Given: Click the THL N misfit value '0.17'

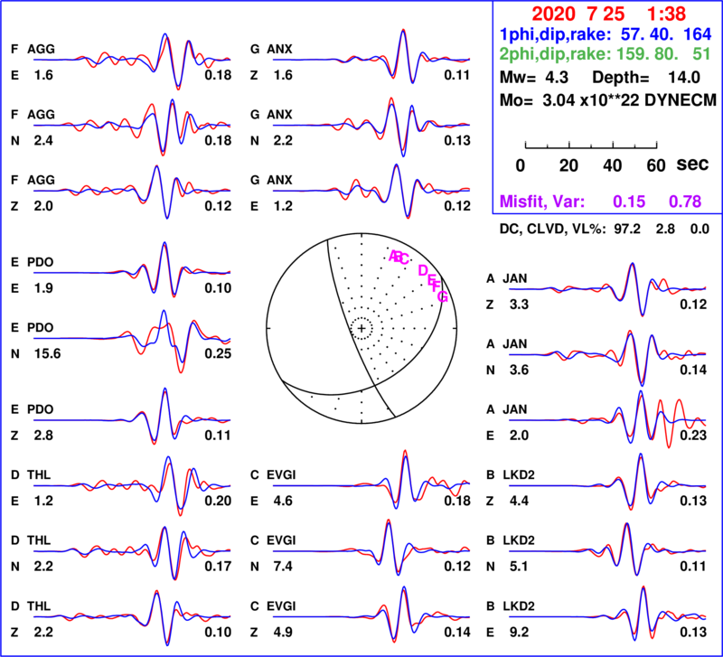Looking at the screenshot, I should (218, 566).
